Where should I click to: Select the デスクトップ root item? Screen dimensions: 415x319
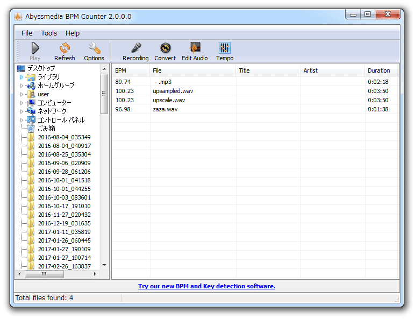[x=41, y=68]
